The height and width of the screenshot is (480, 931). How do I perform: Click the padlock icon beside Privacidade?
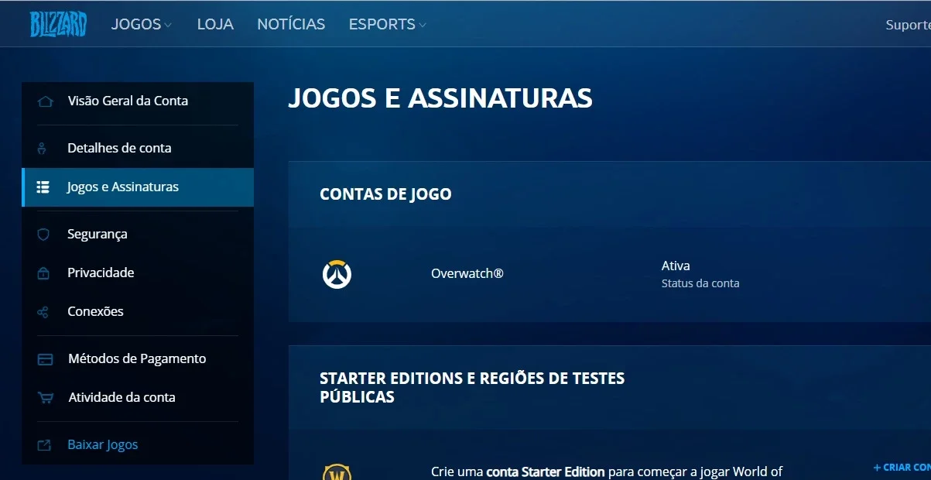click(43, 273)
